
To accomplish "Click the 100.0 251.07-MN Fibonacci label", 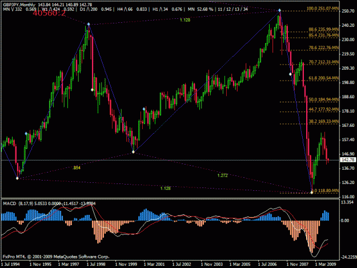I will click(323, 9).
